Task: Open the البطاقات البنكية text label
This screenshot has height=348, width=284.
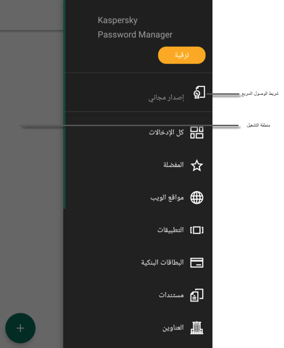Action: [163, 263]
